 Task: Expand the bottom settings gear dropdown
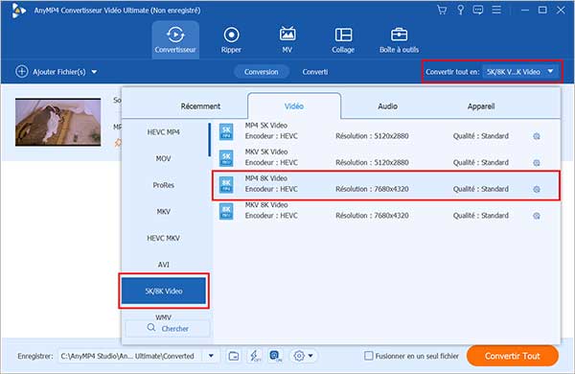pyautogui.click(x=303, y=356)
